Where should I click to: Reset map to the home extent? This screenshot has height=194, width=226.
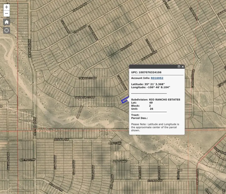[x=7, y=22]
